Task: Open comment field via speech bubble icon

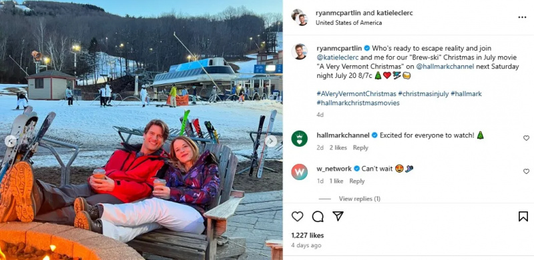Action: [318, 217]
